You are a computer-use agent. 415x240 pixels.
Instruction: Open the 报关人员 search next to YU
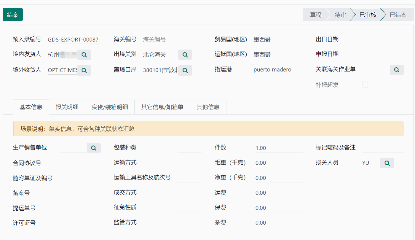pyautogui.click(x=387, y=163)
